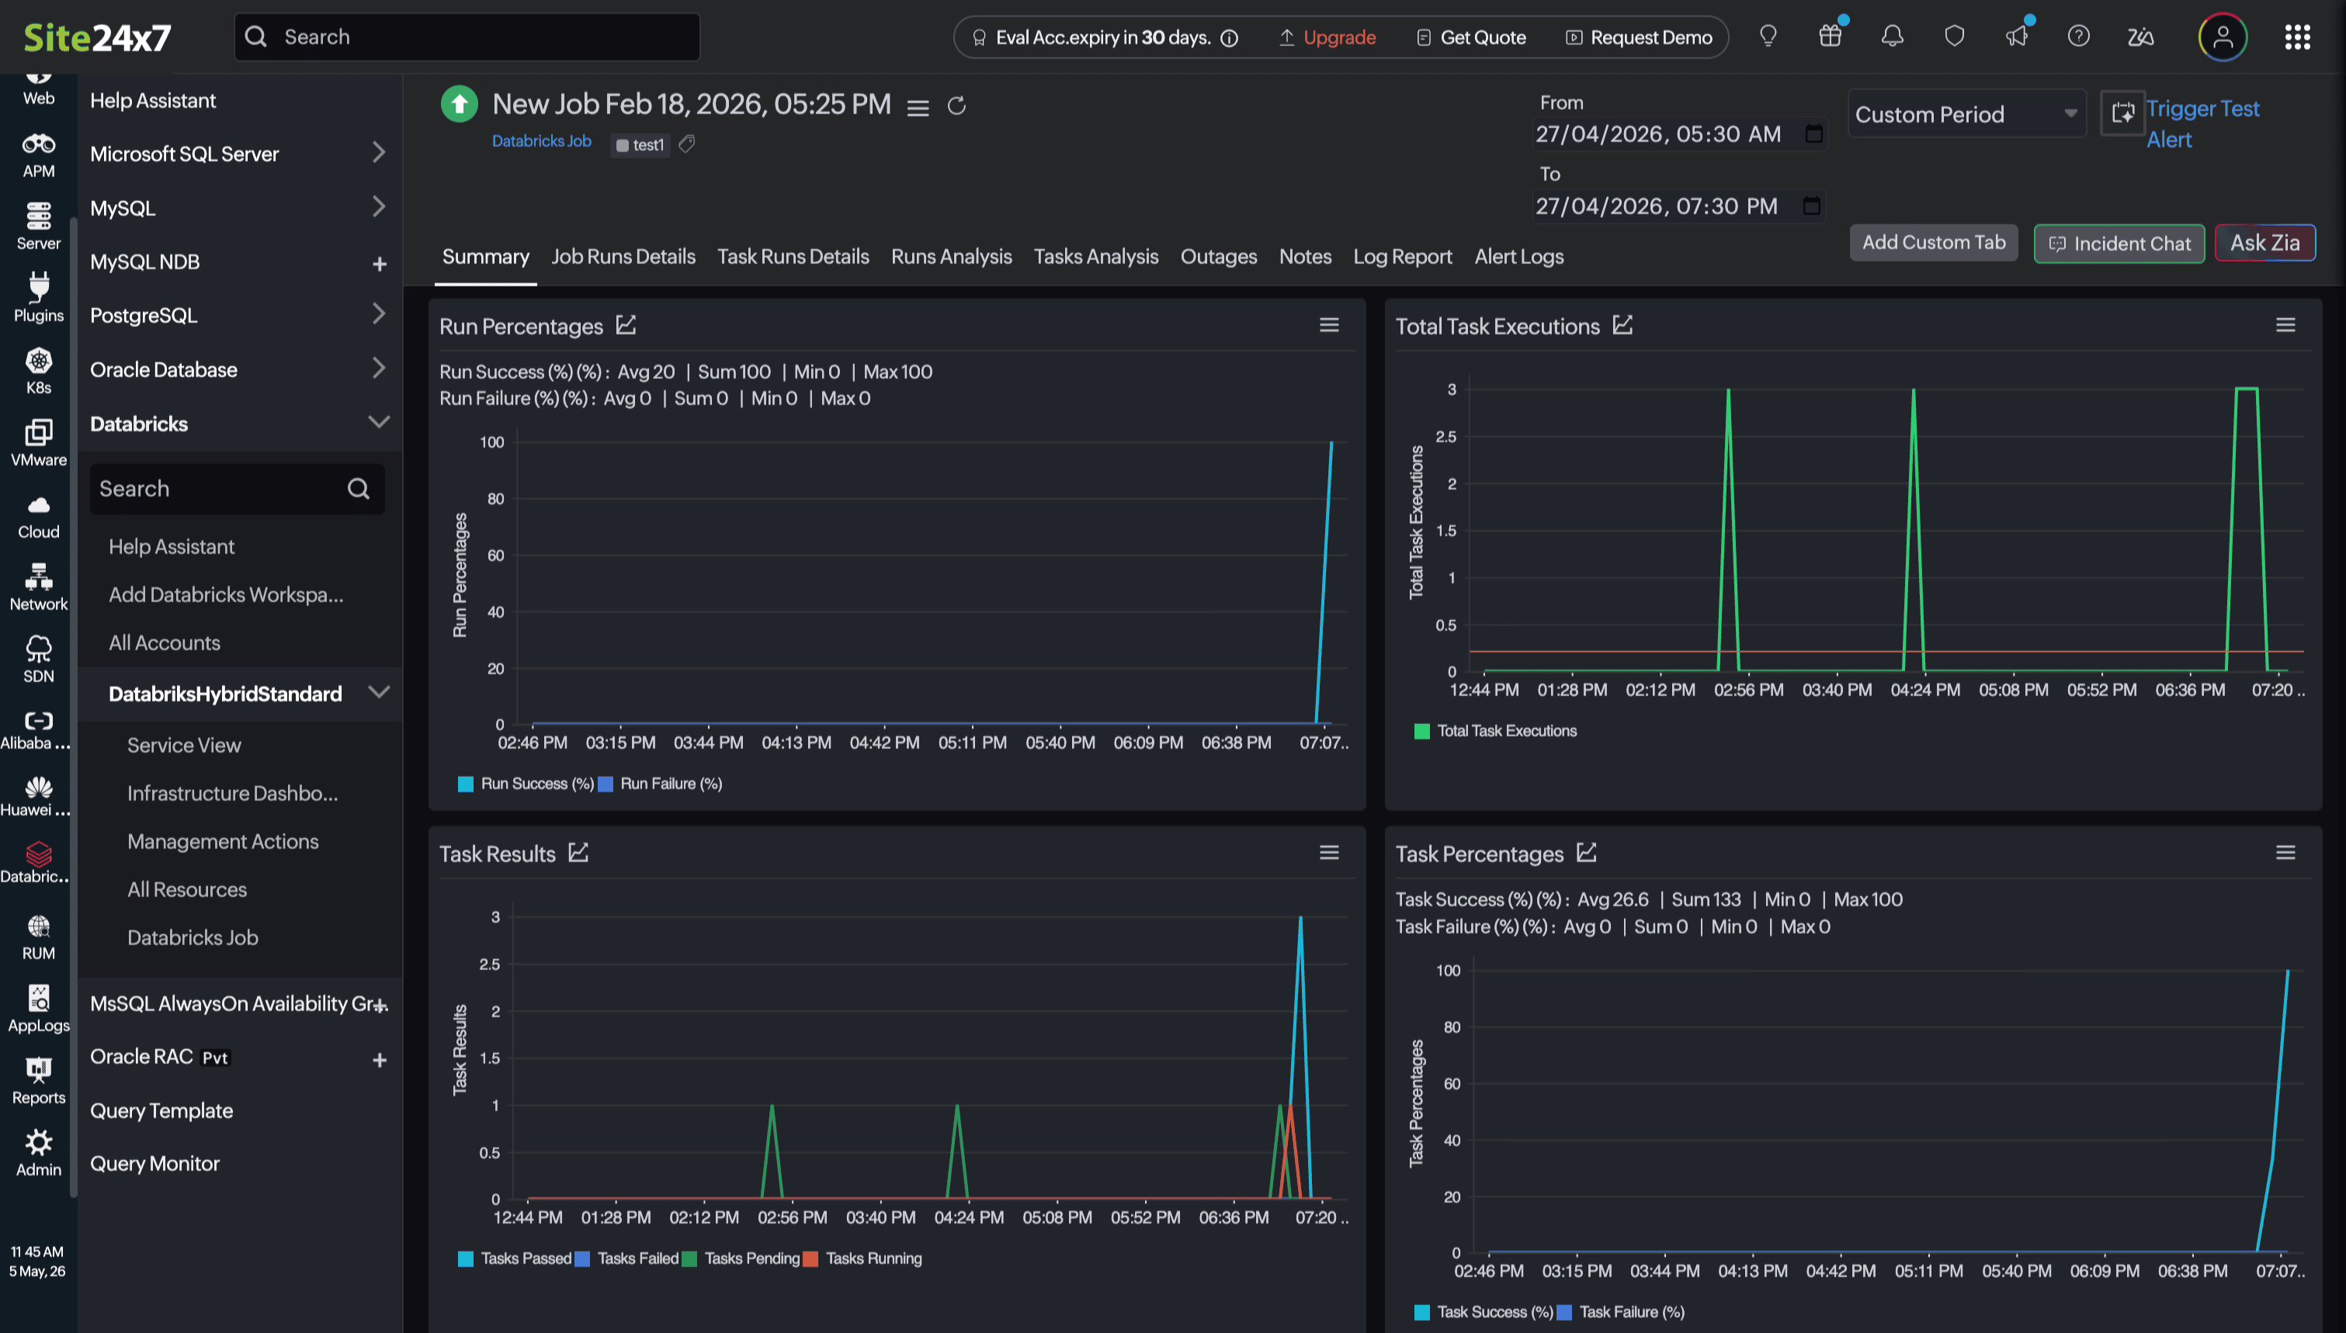This screenshot has height=1333, width=2346.
Task: Open Run Percentages chart options menu
Action: (1329, 325)
